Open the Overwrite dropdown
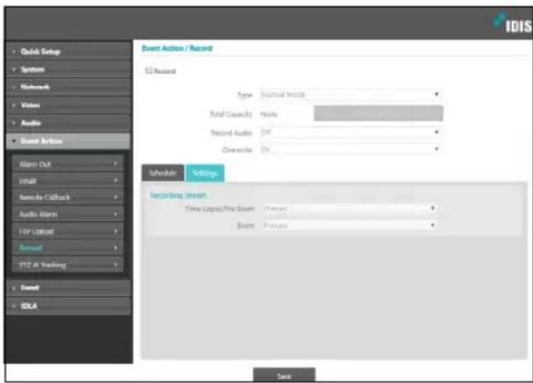The width and height of the screenshot is (533, 383). [x=351, y=149]
